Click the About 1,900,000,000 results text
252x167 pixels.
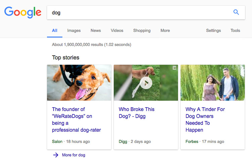(x=92, y=45)
